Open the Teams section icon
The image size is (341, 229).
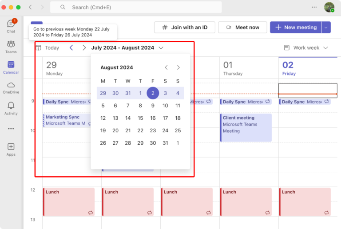point(11,44)
